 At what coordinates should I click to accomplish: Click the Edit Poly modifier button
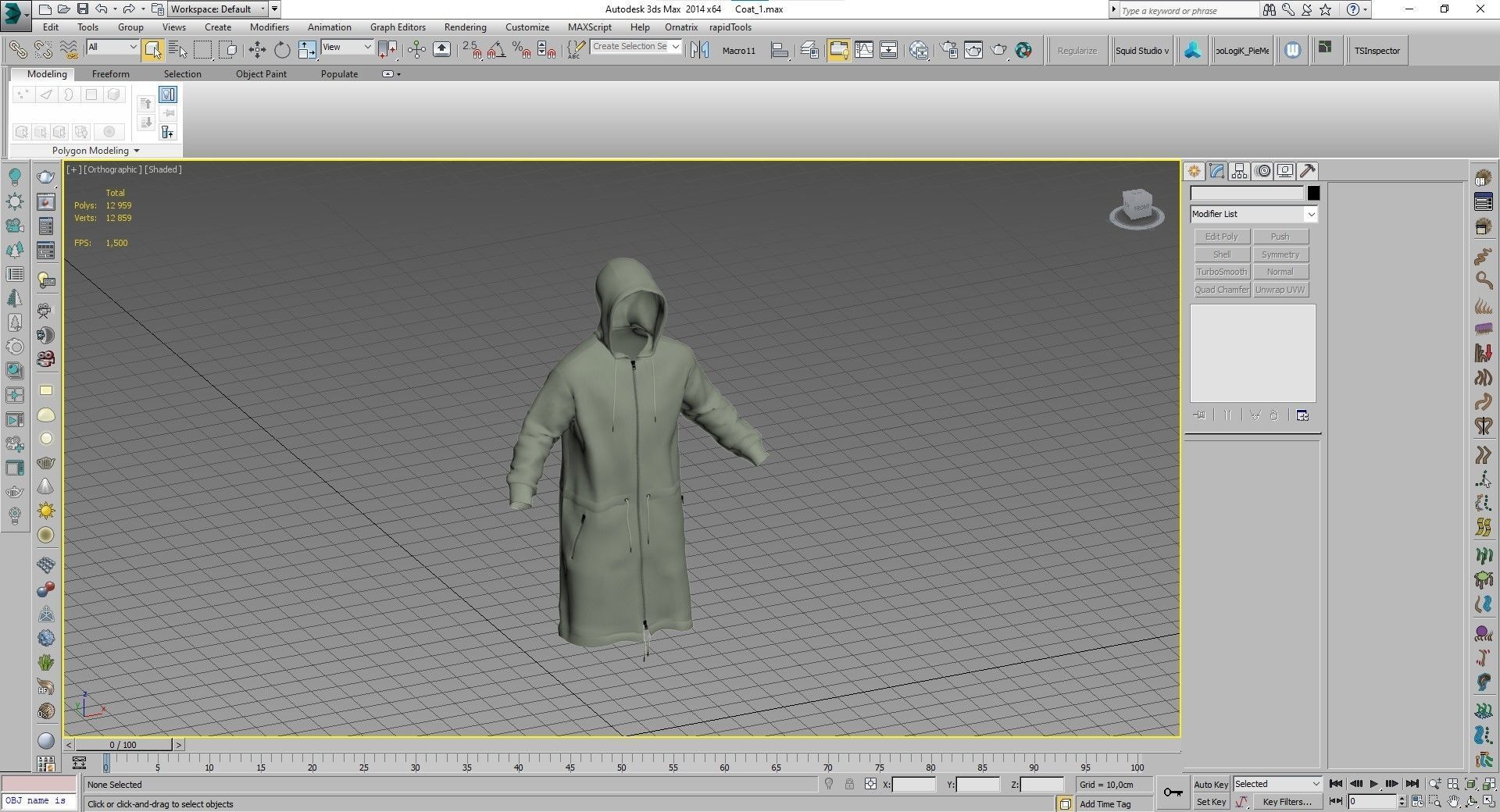[x=1222, y=237]
